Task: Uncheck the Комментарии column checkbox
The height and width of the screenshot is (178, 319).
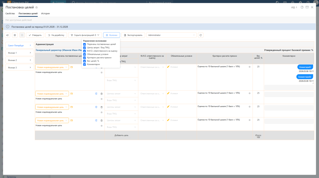Action: point(84,64)
